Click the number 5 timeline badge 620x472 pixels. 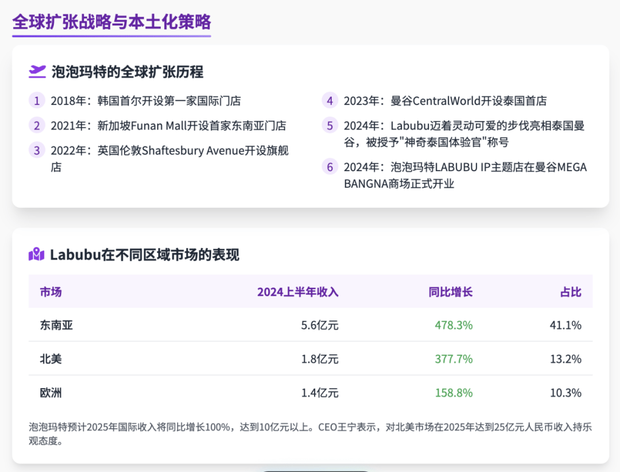pyautogui.click(x=330, y=126)
